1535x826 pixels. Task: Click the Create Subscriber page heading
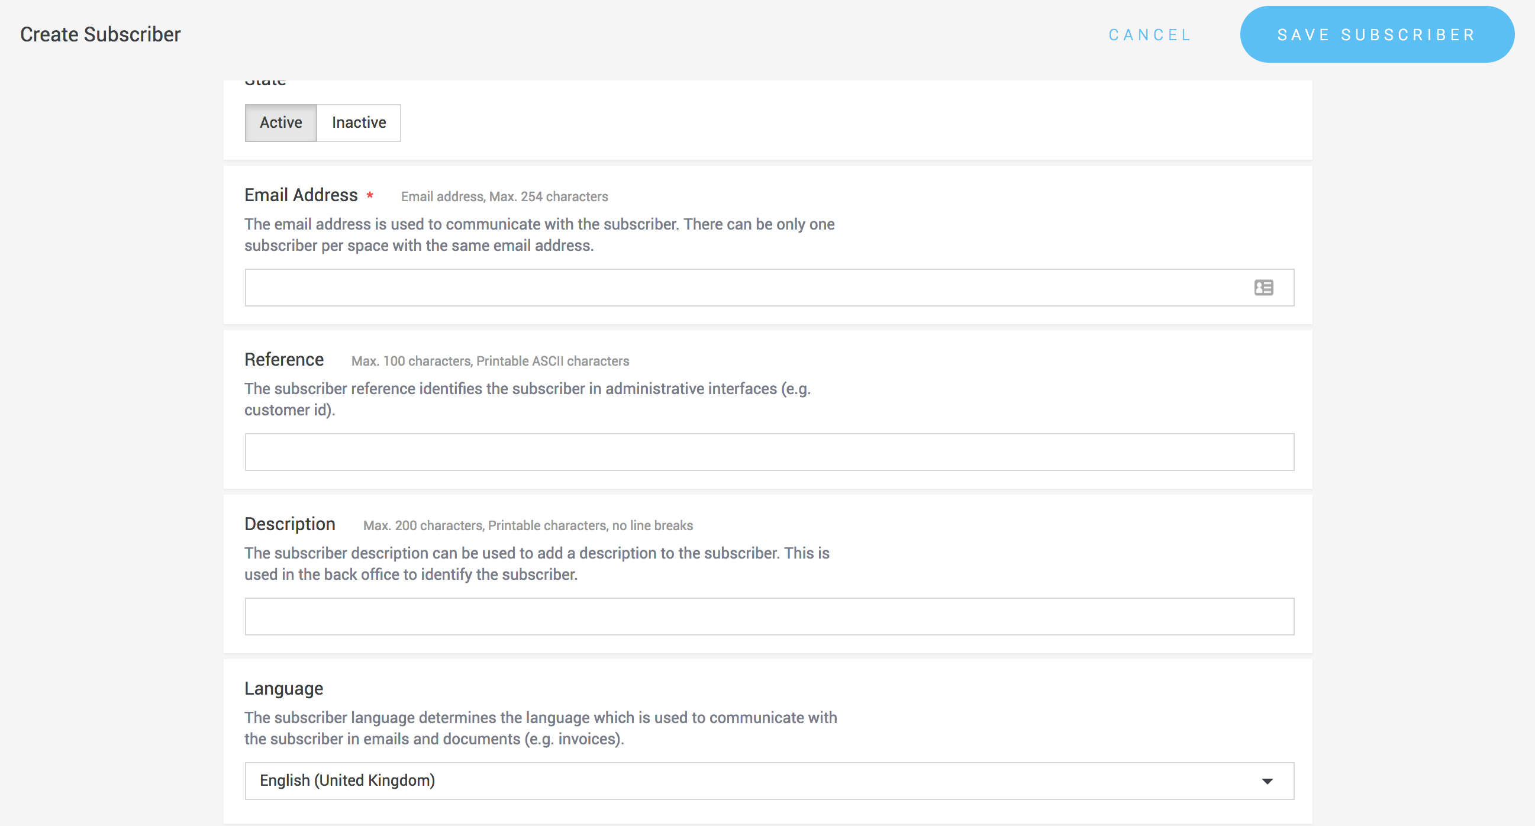coord(100,34)
